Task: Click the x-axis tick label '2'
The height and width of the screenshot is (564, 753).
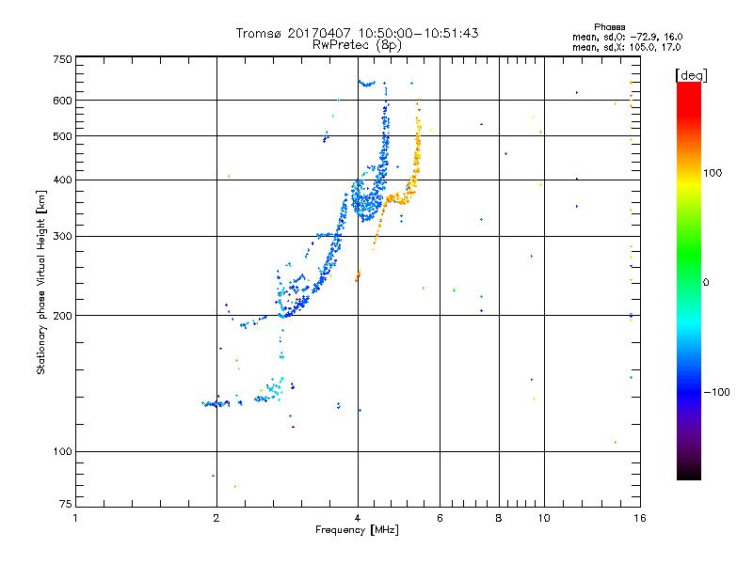Action: pyautogui.click(x=216, y=518)
